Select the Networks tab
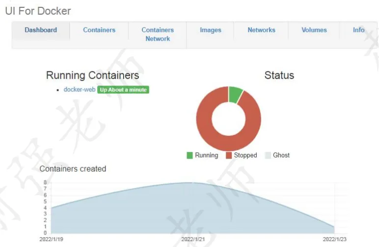 pos(261,30)
